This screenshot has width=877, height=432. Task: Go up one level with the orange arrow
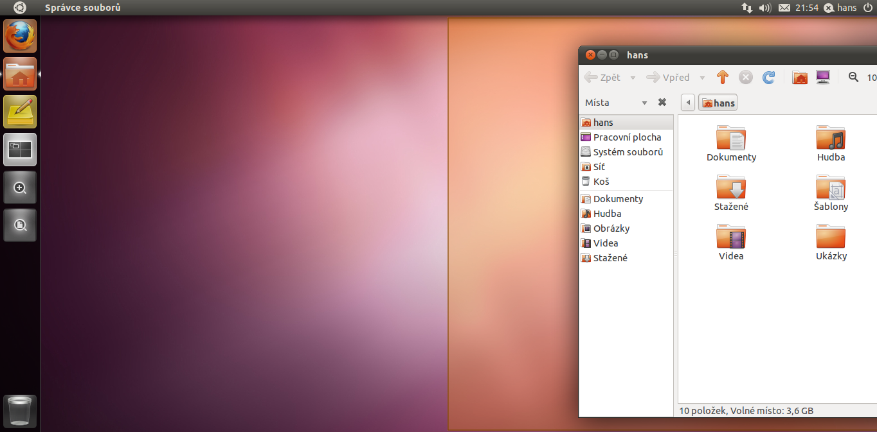(722, 77)
